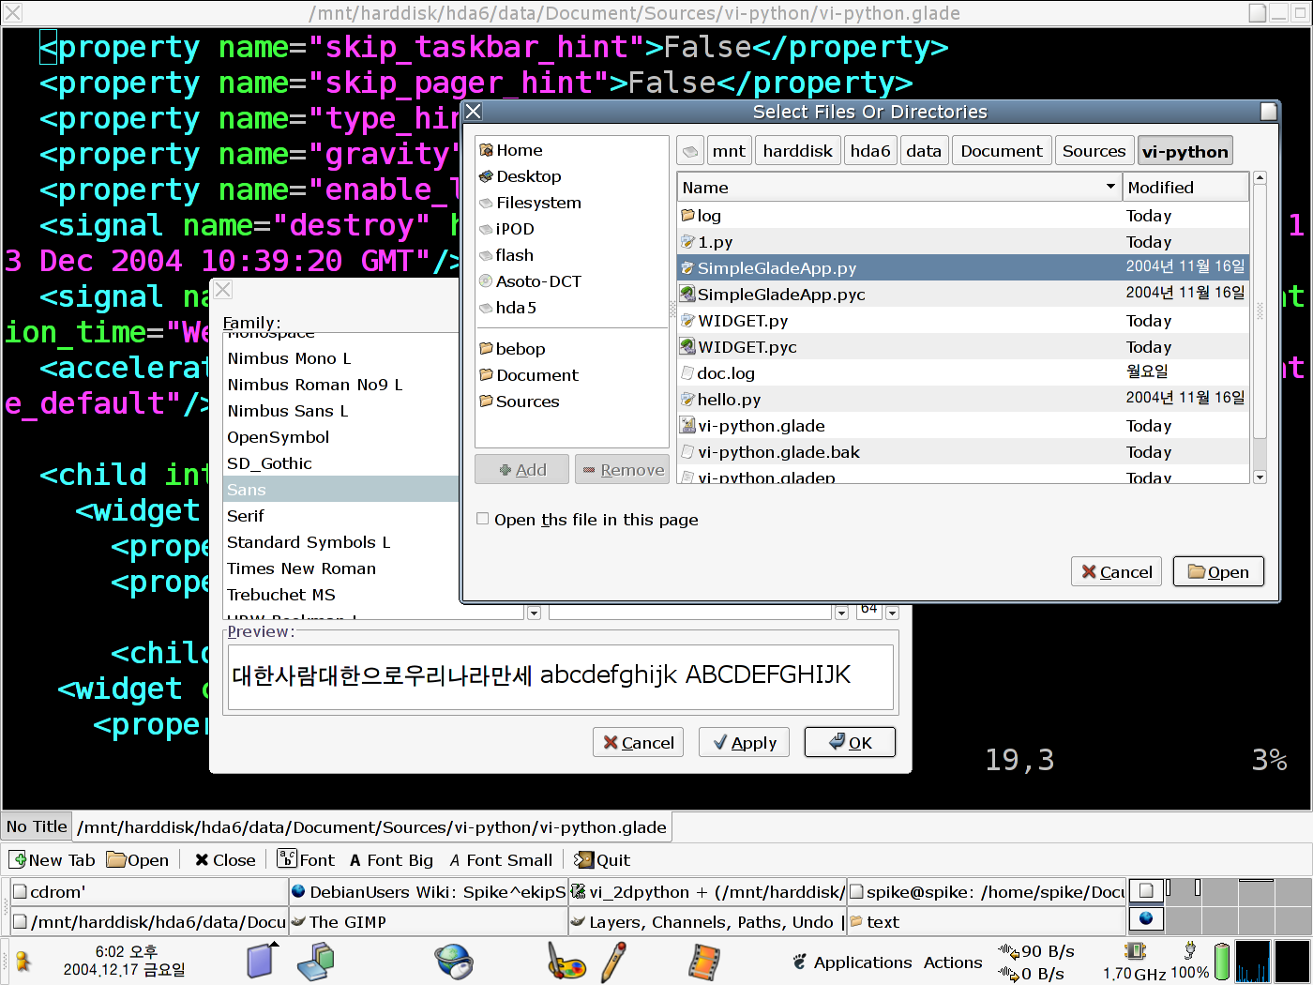The height and width of the screenshot is (985, 1313).
Task: Click the Open button in file chooser
Action: [x=1218, y=572]
